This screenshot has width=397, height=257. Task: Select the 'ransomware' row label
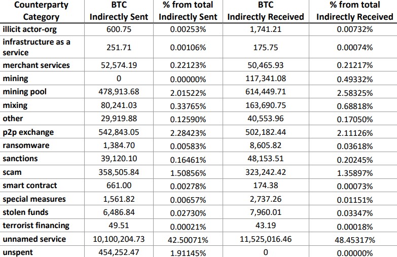24,145
